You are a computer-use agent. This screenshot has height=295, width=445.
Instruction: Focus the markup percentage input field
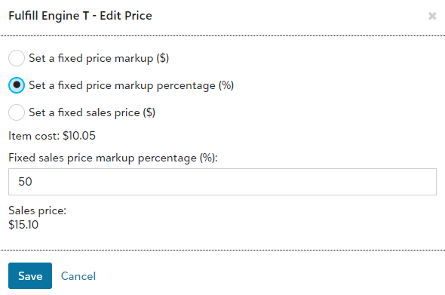coord(222,182)
